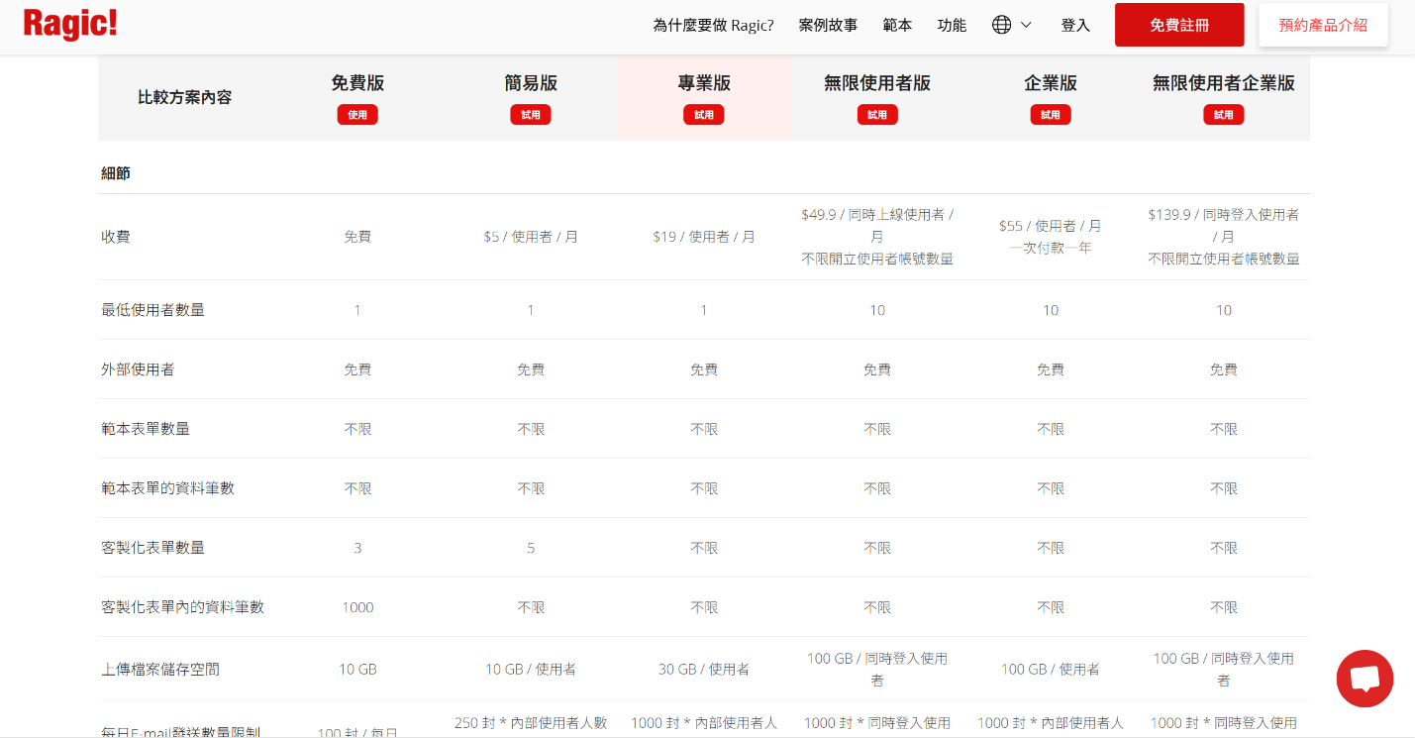The height and width of the screenshot is (738, 1415).
Task: Click the 範本表單數量 row label
Action: coord(146,429)
